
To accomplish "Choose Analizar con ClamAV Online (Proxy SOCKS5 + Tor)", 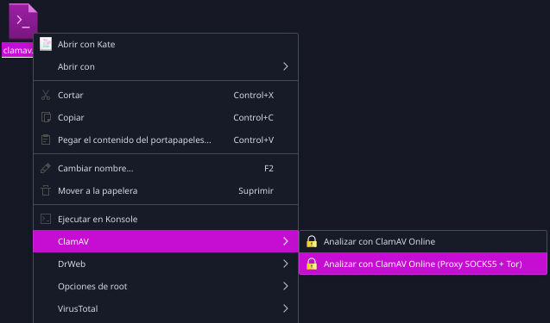I will 423,264.
